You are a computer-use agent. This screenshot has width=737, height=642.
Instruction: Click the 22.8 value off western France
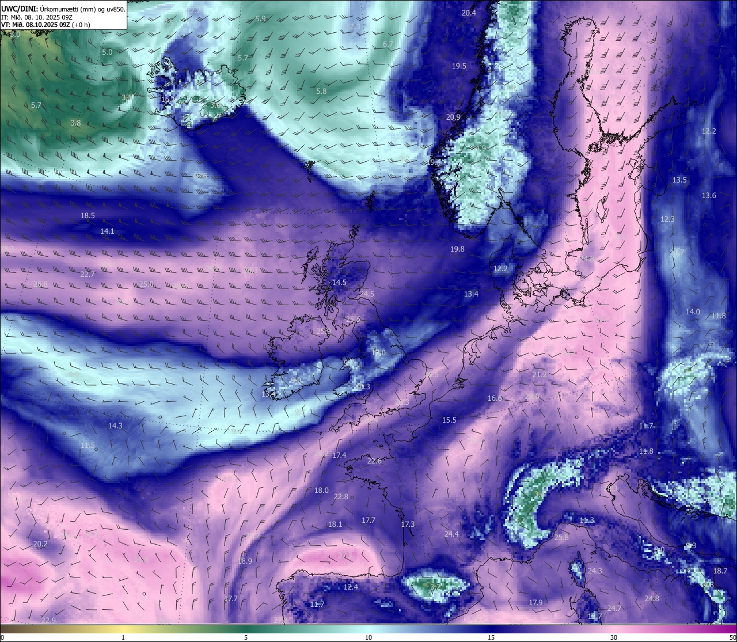point(341,496)
